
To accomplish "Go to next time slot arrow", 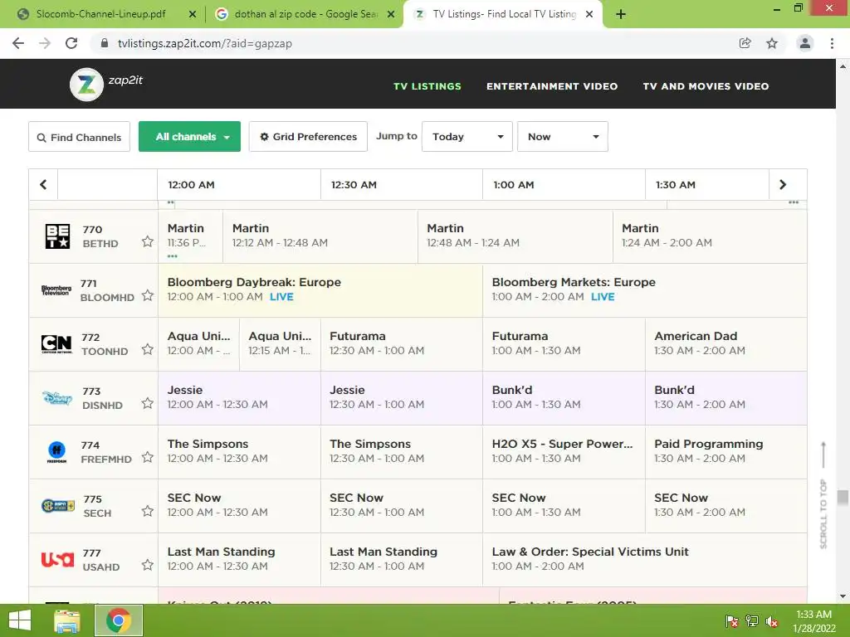I will 782,185.
